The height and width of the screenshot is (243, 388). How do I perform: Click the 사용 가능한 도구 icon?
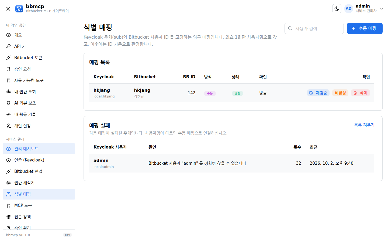(x=8, y=80)
